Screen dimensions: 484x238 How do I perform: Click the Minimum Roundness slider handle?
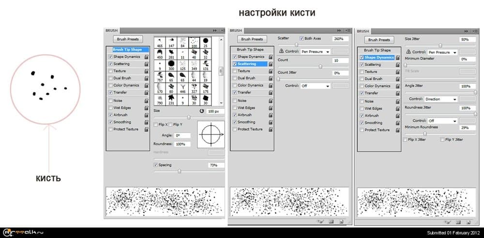425,134
